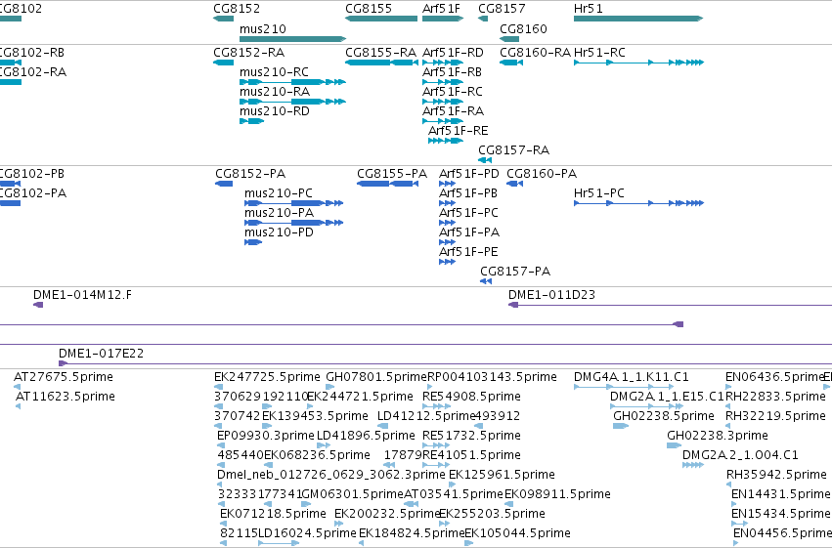Select protein CG8155-PA
Screen dimensions: 832x548
click(392, 174)
